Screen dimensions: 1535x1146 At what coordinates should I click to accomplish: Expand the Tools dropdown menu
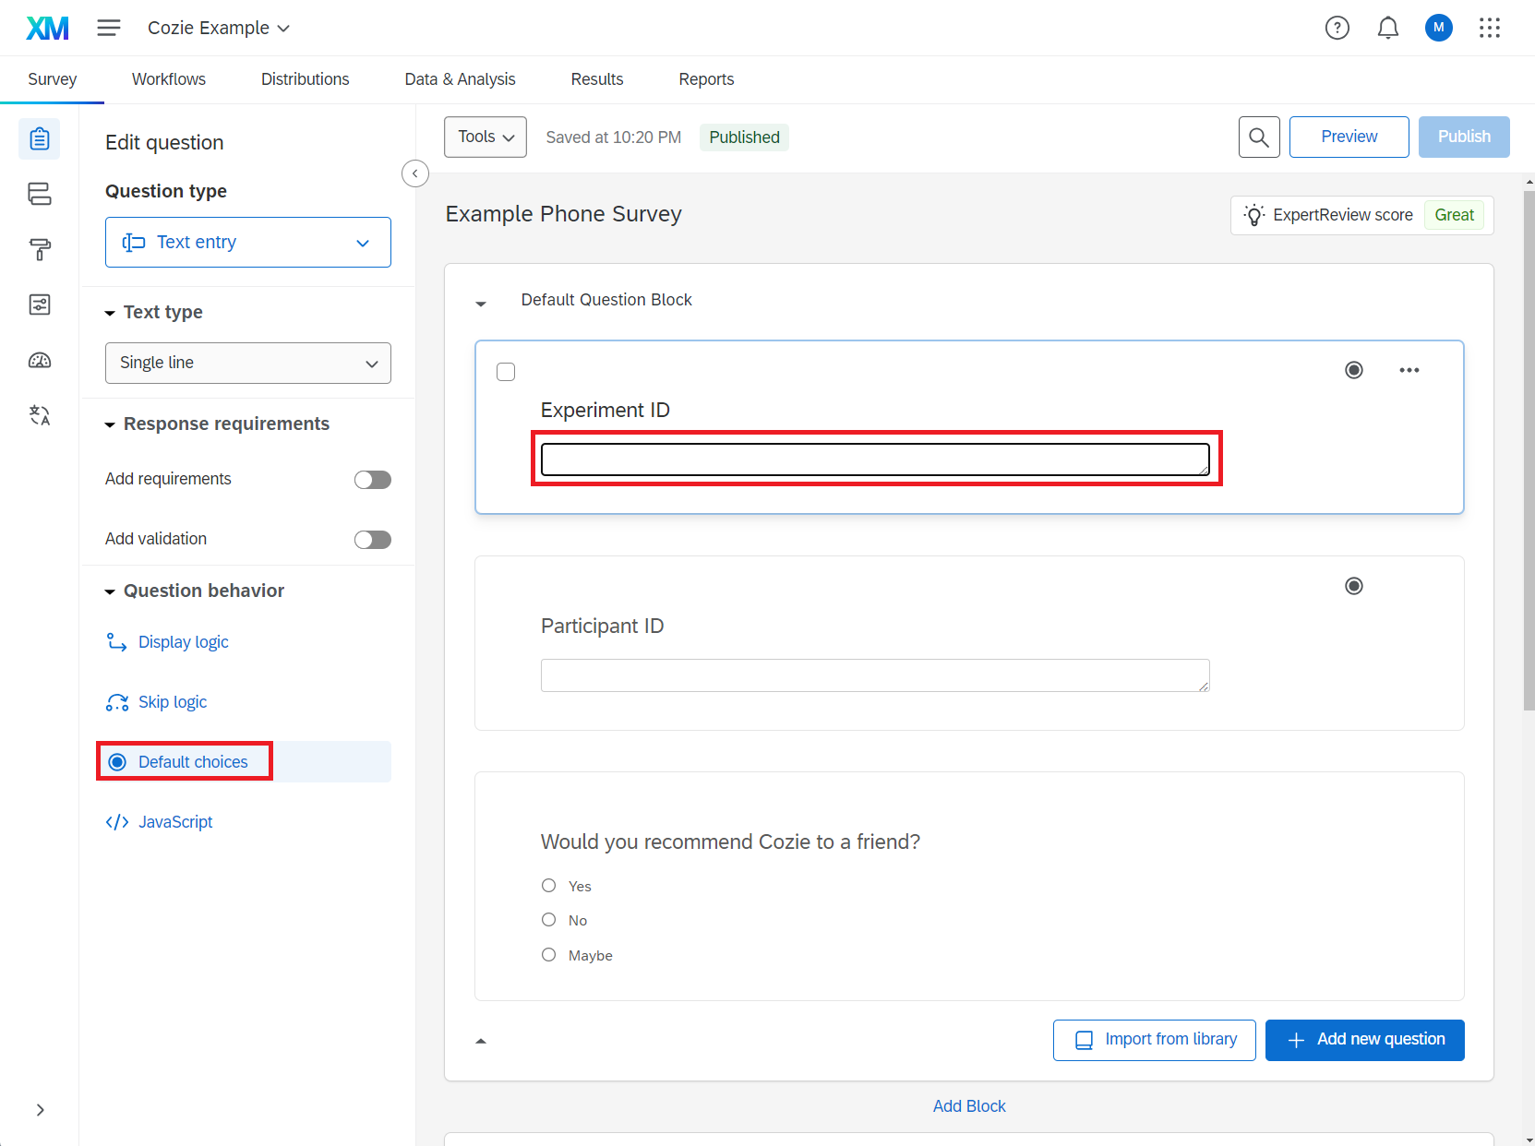486,137
